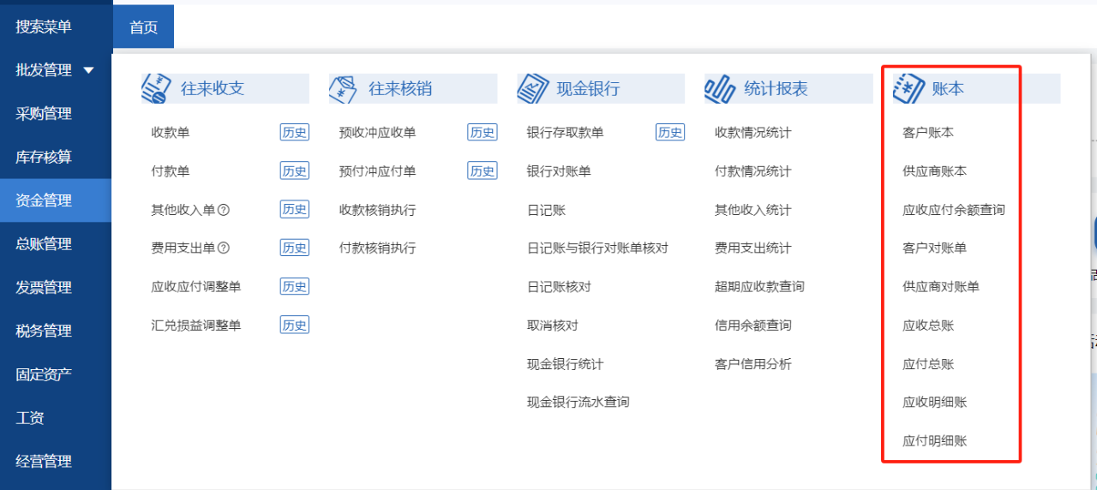The height and width of the screenshot is (490, 1097).
Task: Click 历史 button beside 付款单
Action: click(x=295, y=171)
